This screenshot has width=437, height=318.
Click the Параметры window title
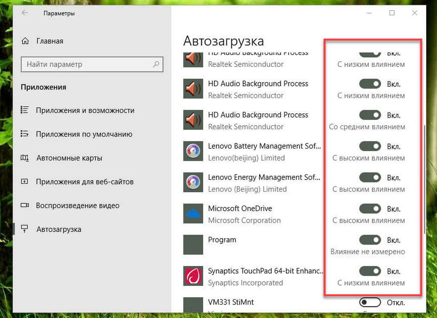(x=59, y=13)
